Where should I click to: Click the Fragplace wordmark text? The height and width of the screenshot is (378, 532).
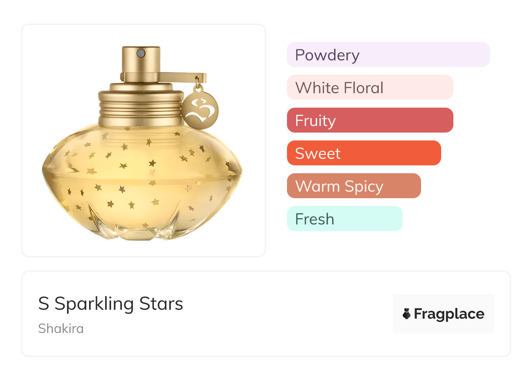tap(449, 314)
